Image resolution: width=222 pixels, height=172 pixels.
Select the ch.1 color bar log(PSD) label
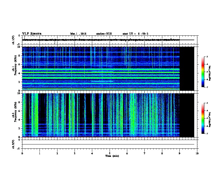coord(210,73)
